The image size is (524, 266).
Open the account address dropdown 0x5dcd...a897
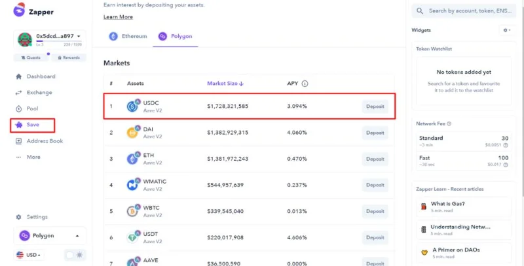(58, 36)
